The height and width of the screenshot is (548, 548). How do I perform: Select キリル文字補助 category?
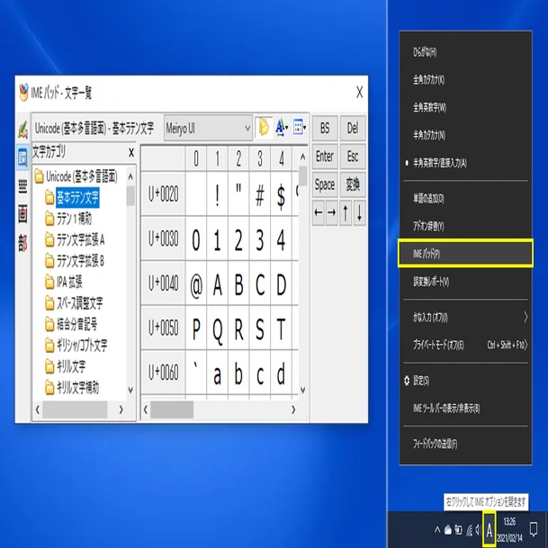point(77,388)
